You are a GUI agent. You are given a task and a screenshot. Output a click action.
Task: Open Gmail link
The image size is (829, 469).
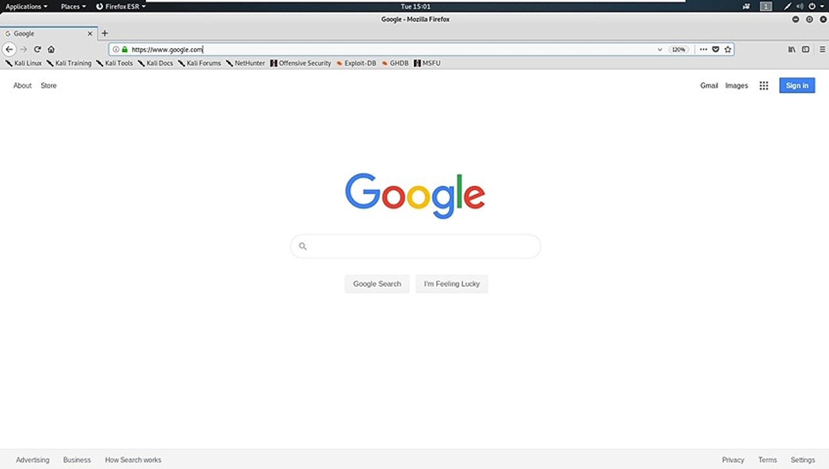pos(709,85)
